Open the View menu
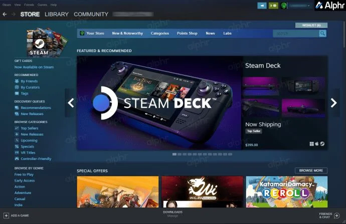This screenshot has height=224, width=346. [18, 5]
